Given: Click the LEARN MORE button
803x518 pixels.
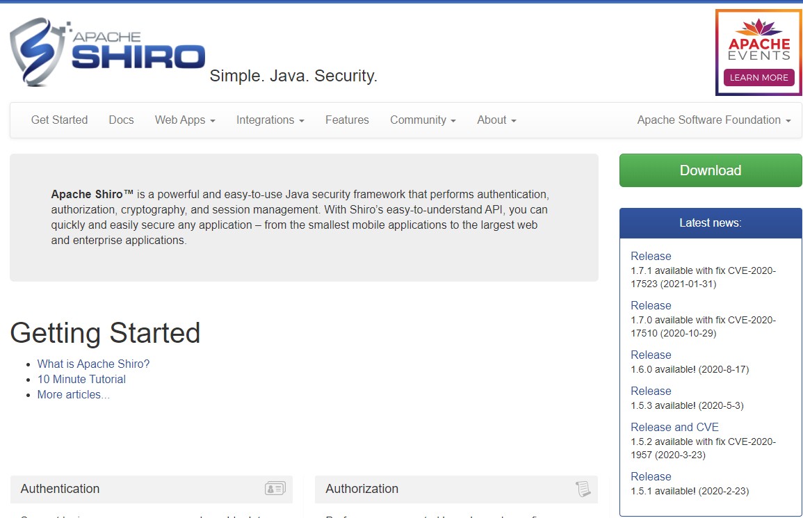Looking at the screenshot, I should [758, 78].
